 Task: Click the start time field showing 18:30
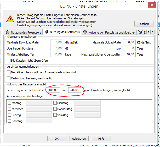[54, 90]
